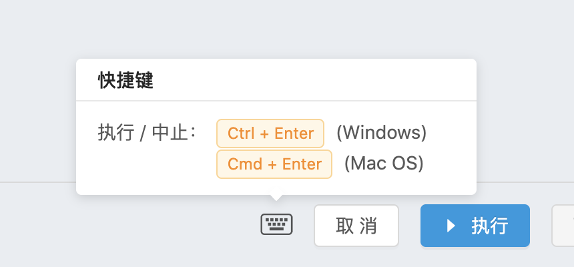
Task: Click the popover arrow pointer above the keyboard icon
Action: [276, 198]
